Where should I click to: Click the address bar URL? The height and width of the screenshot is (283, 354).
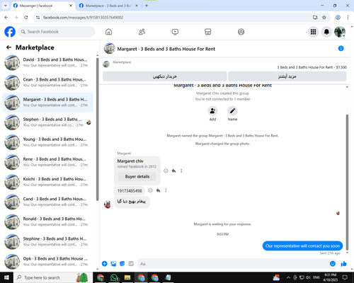83,18
